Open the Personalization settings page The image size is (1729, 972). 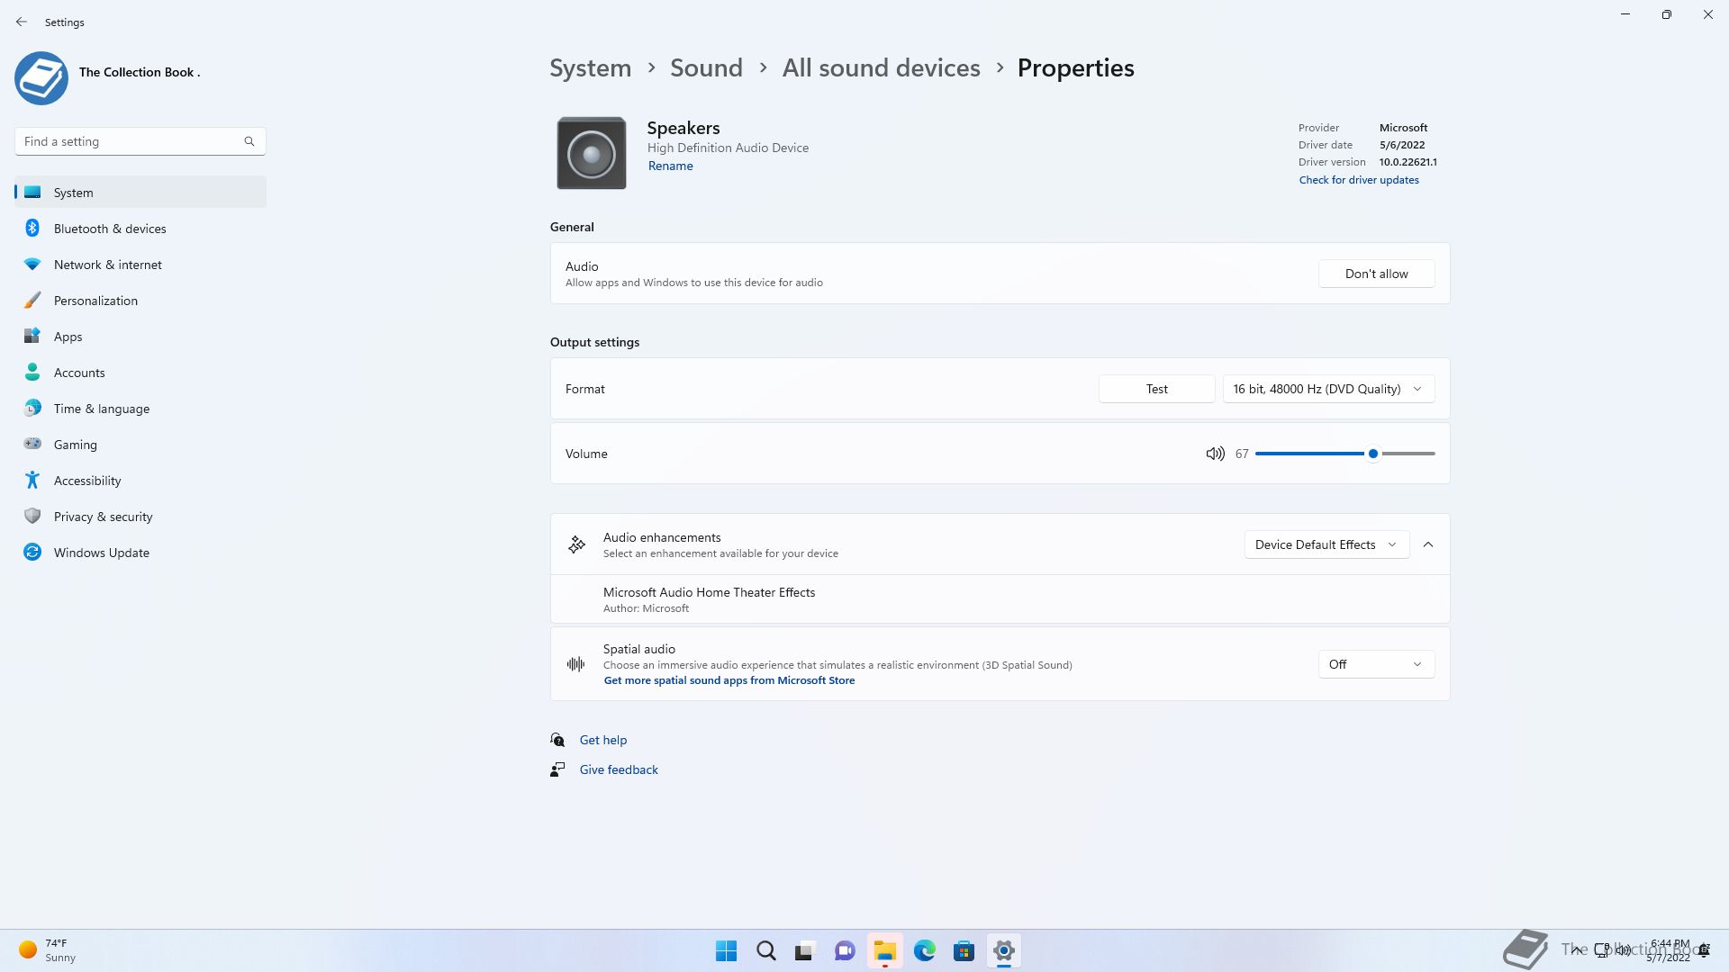140,301
